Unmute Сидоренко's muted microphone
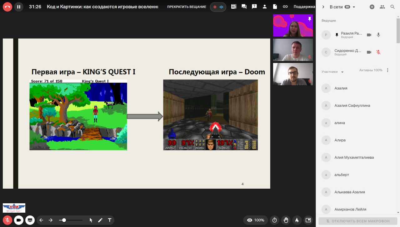Screen dimensions: 400x227 tap(378, 52)
